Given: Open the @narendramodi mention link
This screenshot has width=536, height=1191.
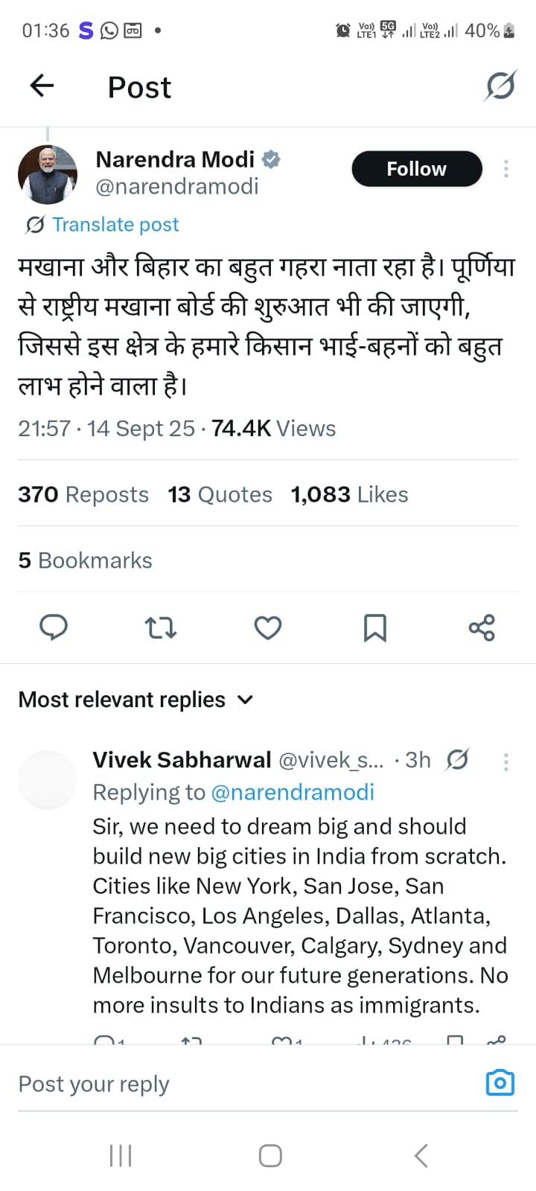Looking at the screenshot, I should pos(293,792).
